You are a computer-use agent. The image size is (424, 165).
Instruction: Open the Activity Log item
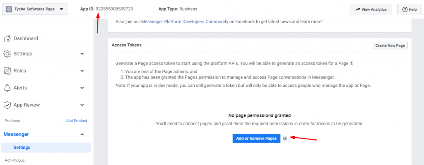tap(14, 160)
